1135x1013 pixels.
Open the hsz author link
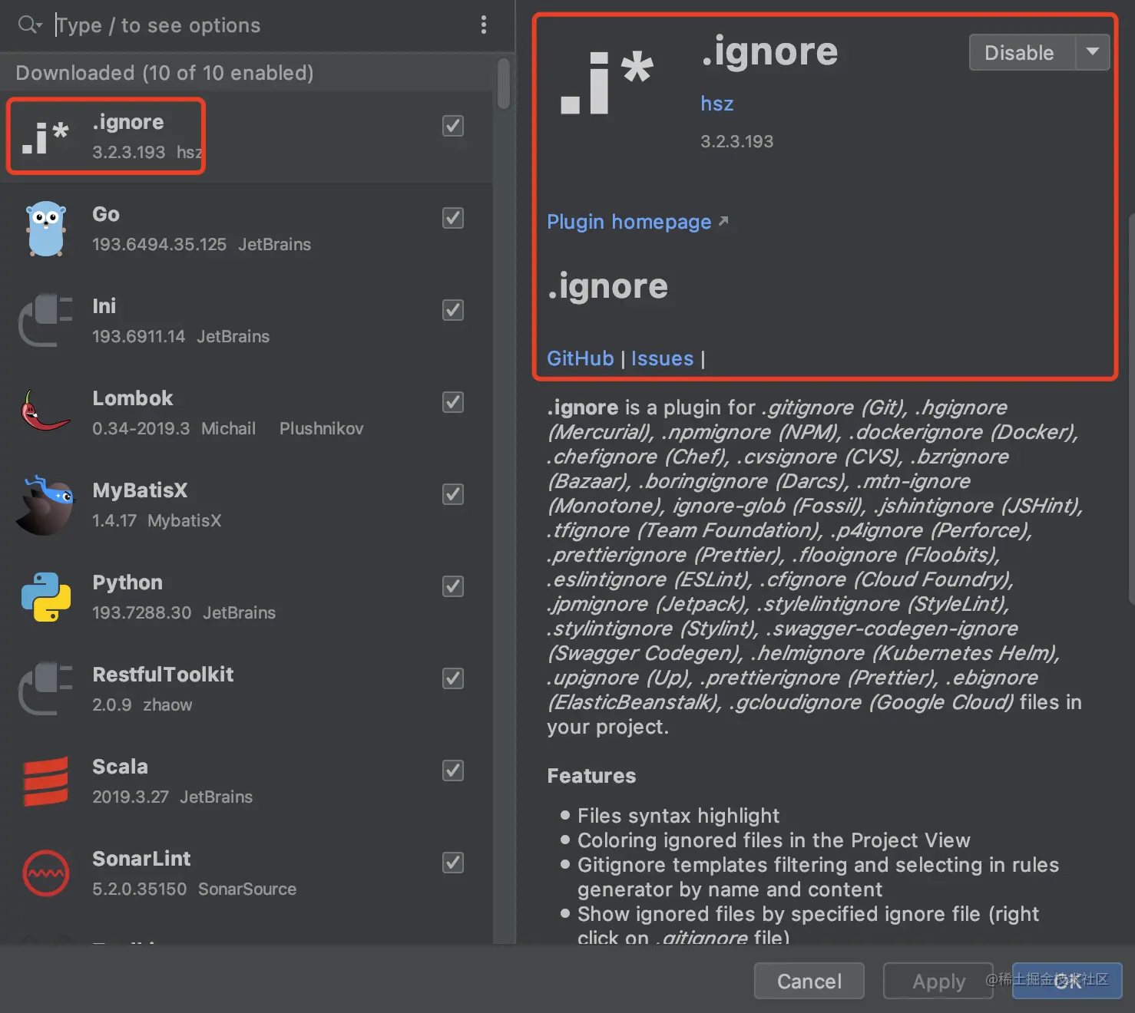click(716, 104)
